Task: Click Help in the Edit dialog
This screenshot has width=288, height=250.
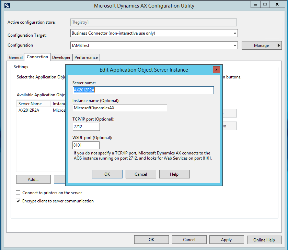Action: [174, 174]
